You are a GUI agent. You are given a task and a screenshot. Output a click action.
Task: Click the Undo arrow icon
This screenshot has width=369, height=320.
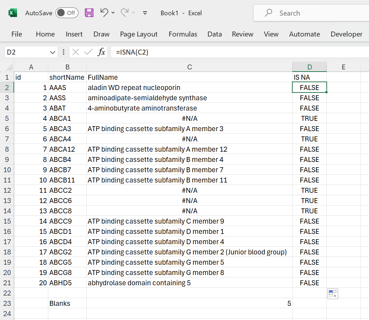(x=104, y=13)
